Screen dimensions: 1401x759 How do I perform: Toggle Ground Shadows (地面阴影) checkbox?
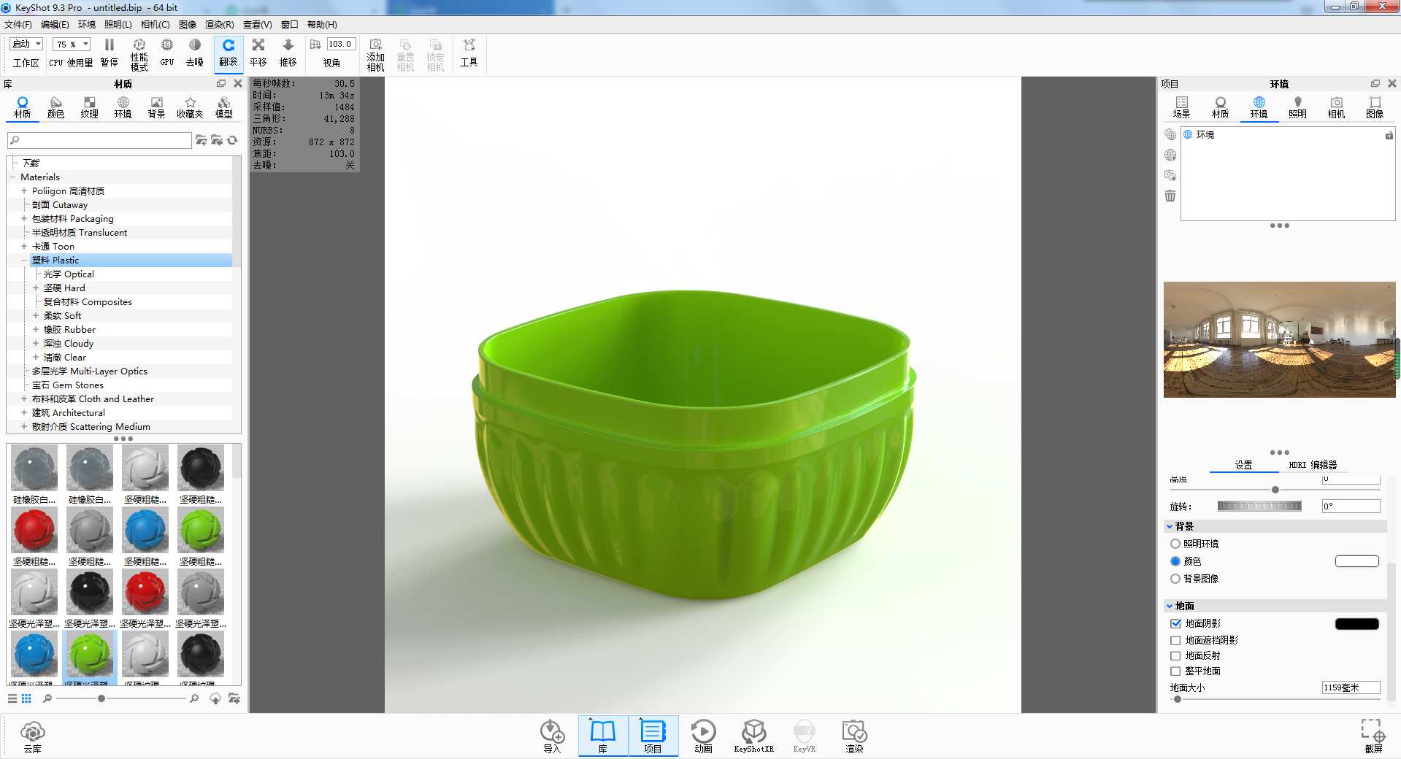point(1175,623)
